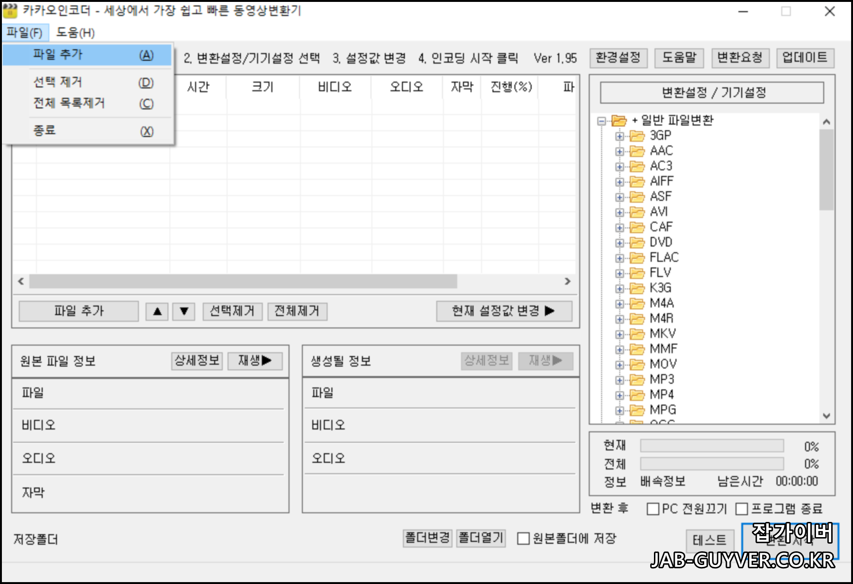Expand the M4A tree node

(x=619, y=304)
